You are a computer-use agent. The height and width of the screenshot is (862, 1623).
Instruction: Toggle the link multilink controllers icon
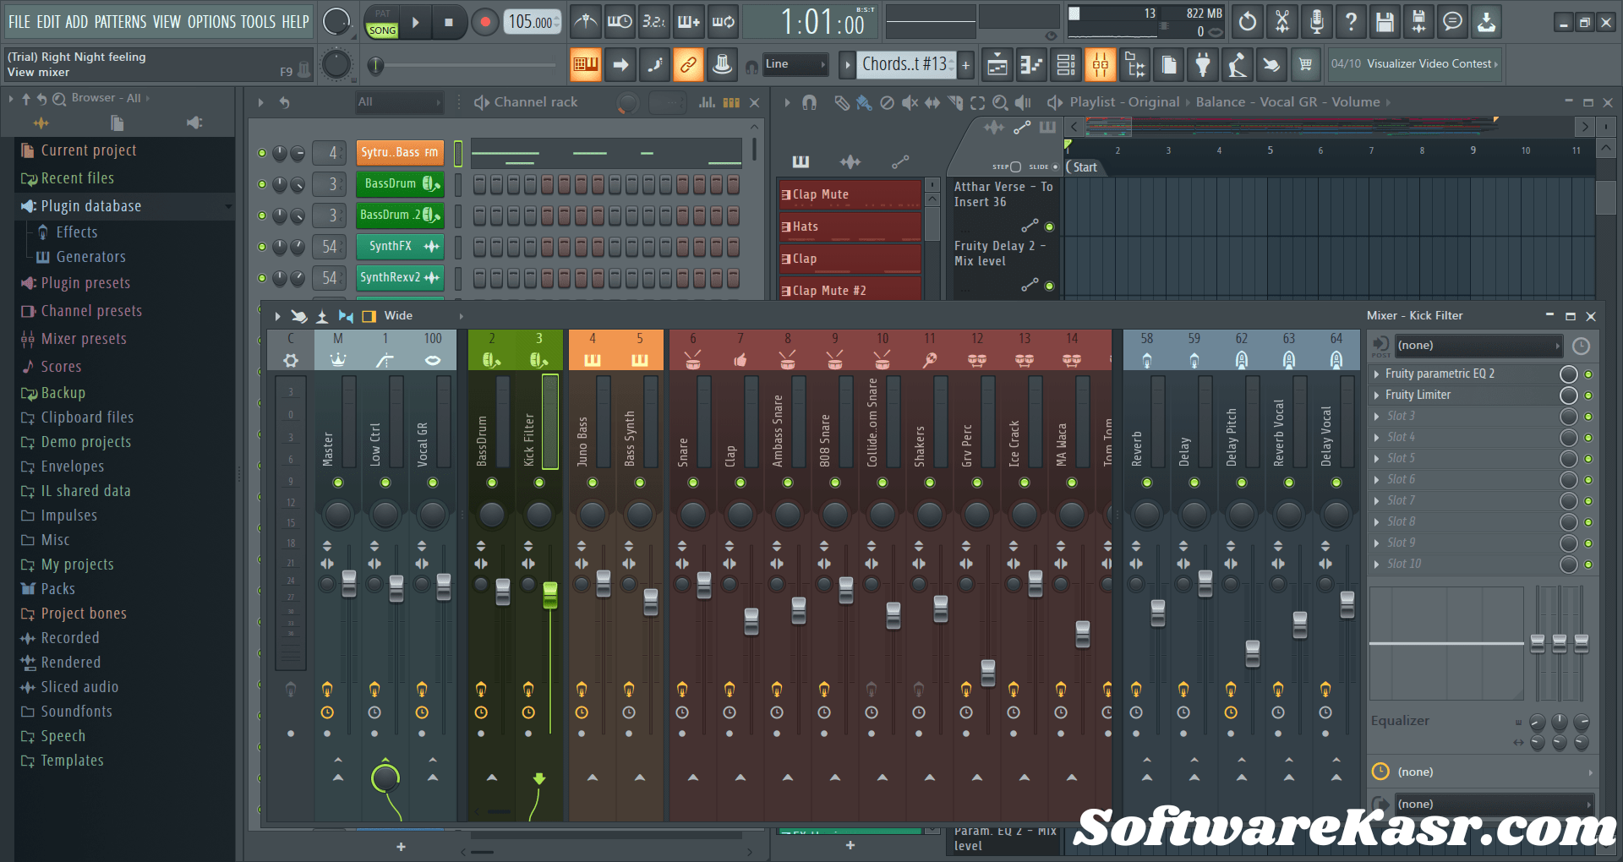click(x=688, y=64)
